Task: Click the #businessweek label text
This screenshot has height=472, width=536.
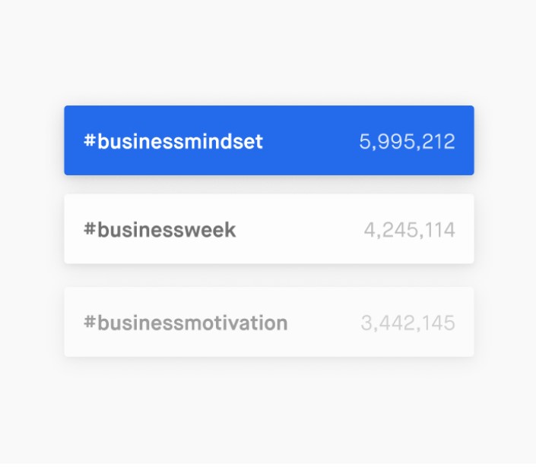Action: point(160,230)
